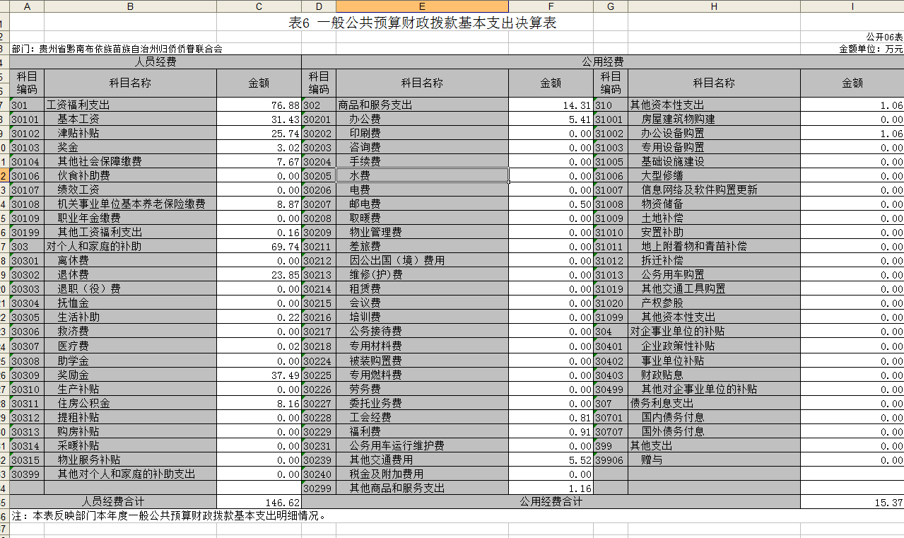This screenshot has height=538, width=904.
Task: Click the 住房公积金 cell
Action: [131, 403]
